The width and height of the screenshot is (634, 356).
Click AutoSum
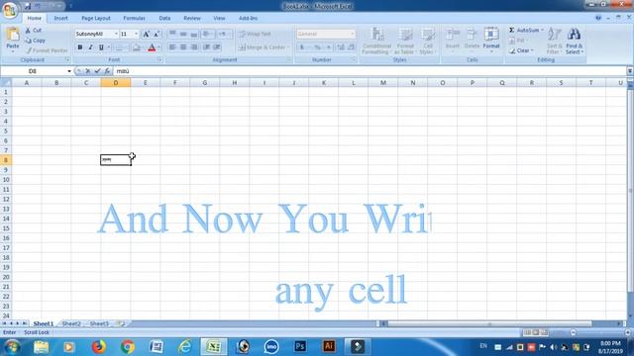pos(525,31)
